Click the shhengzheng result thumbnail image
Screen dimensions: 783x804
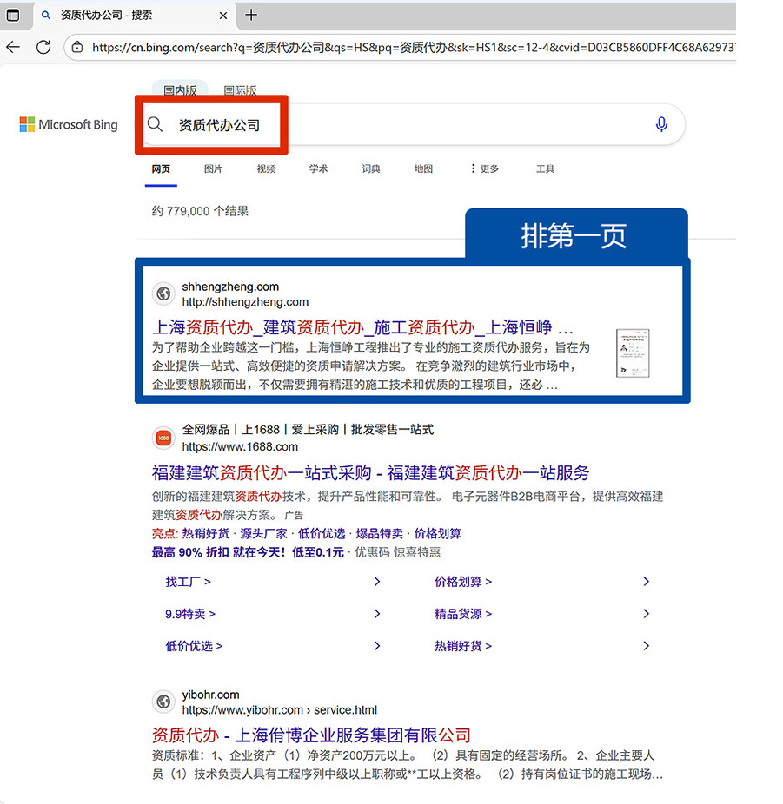click(x=633, y=353)
